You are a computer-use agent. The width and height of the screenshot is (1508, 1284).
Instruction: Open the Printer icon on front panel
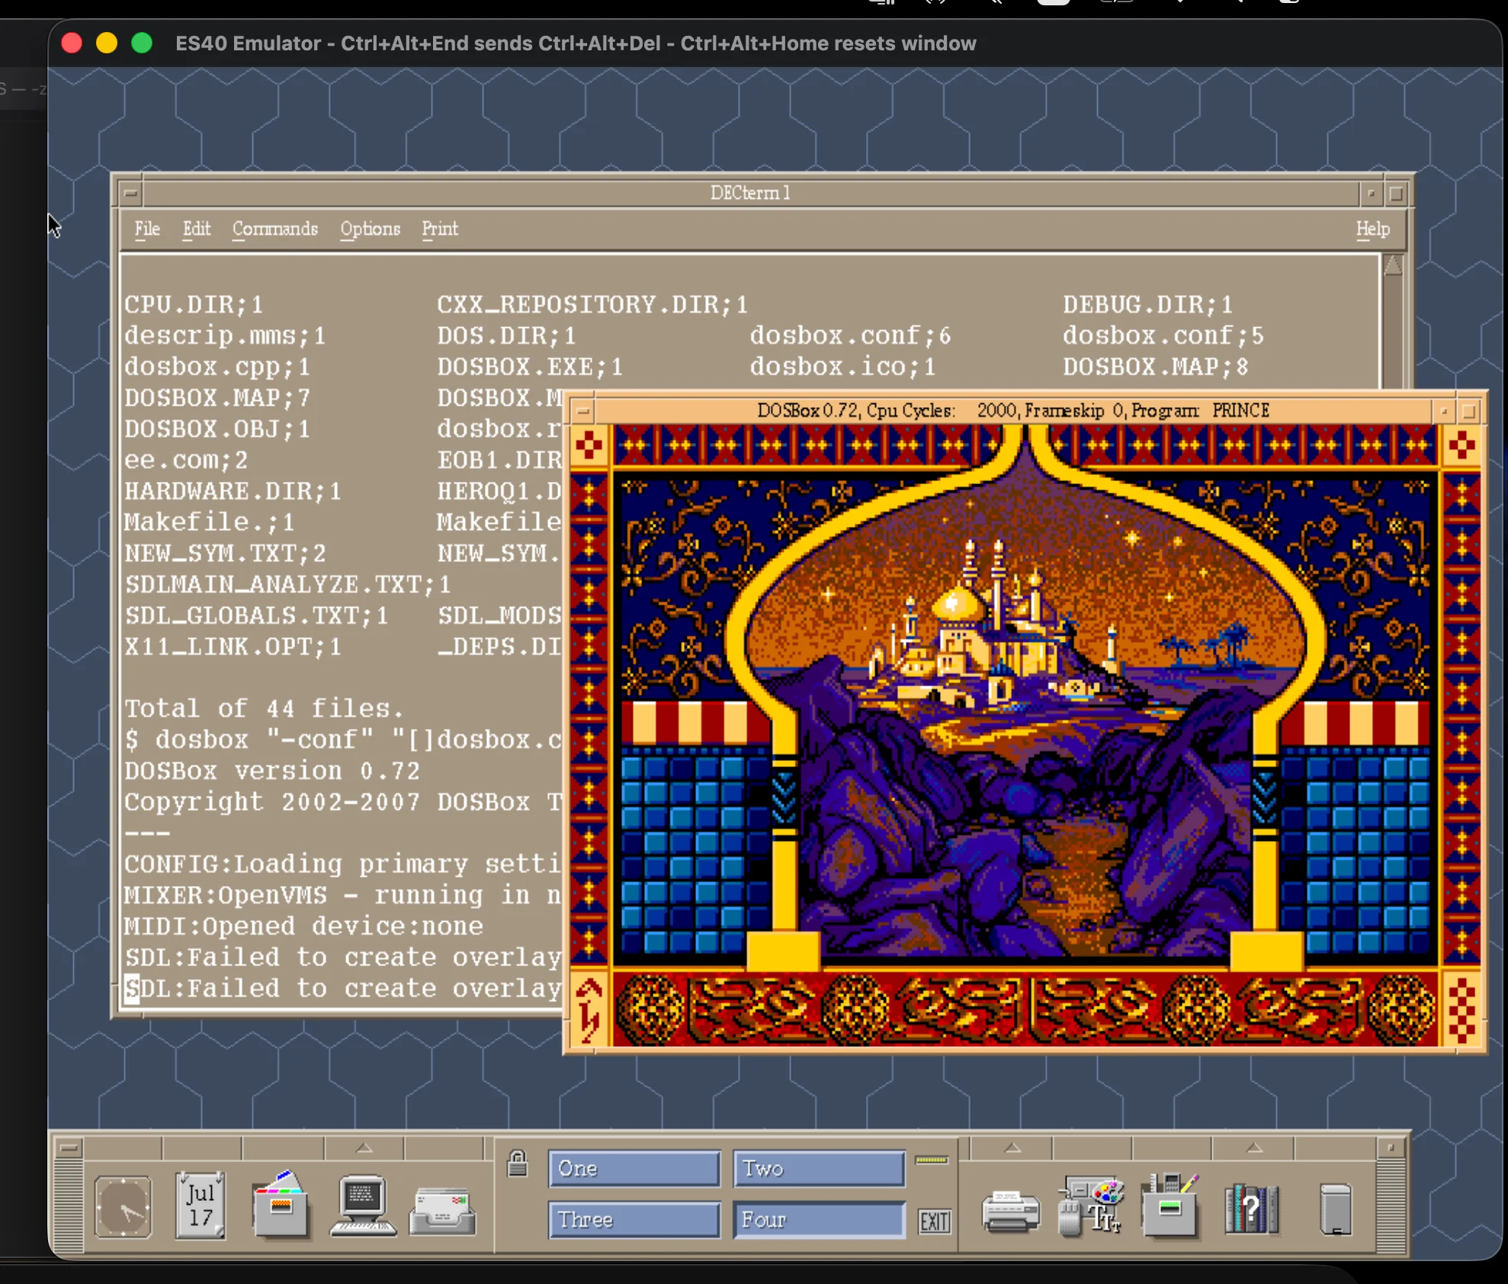click(1011, 1211)
